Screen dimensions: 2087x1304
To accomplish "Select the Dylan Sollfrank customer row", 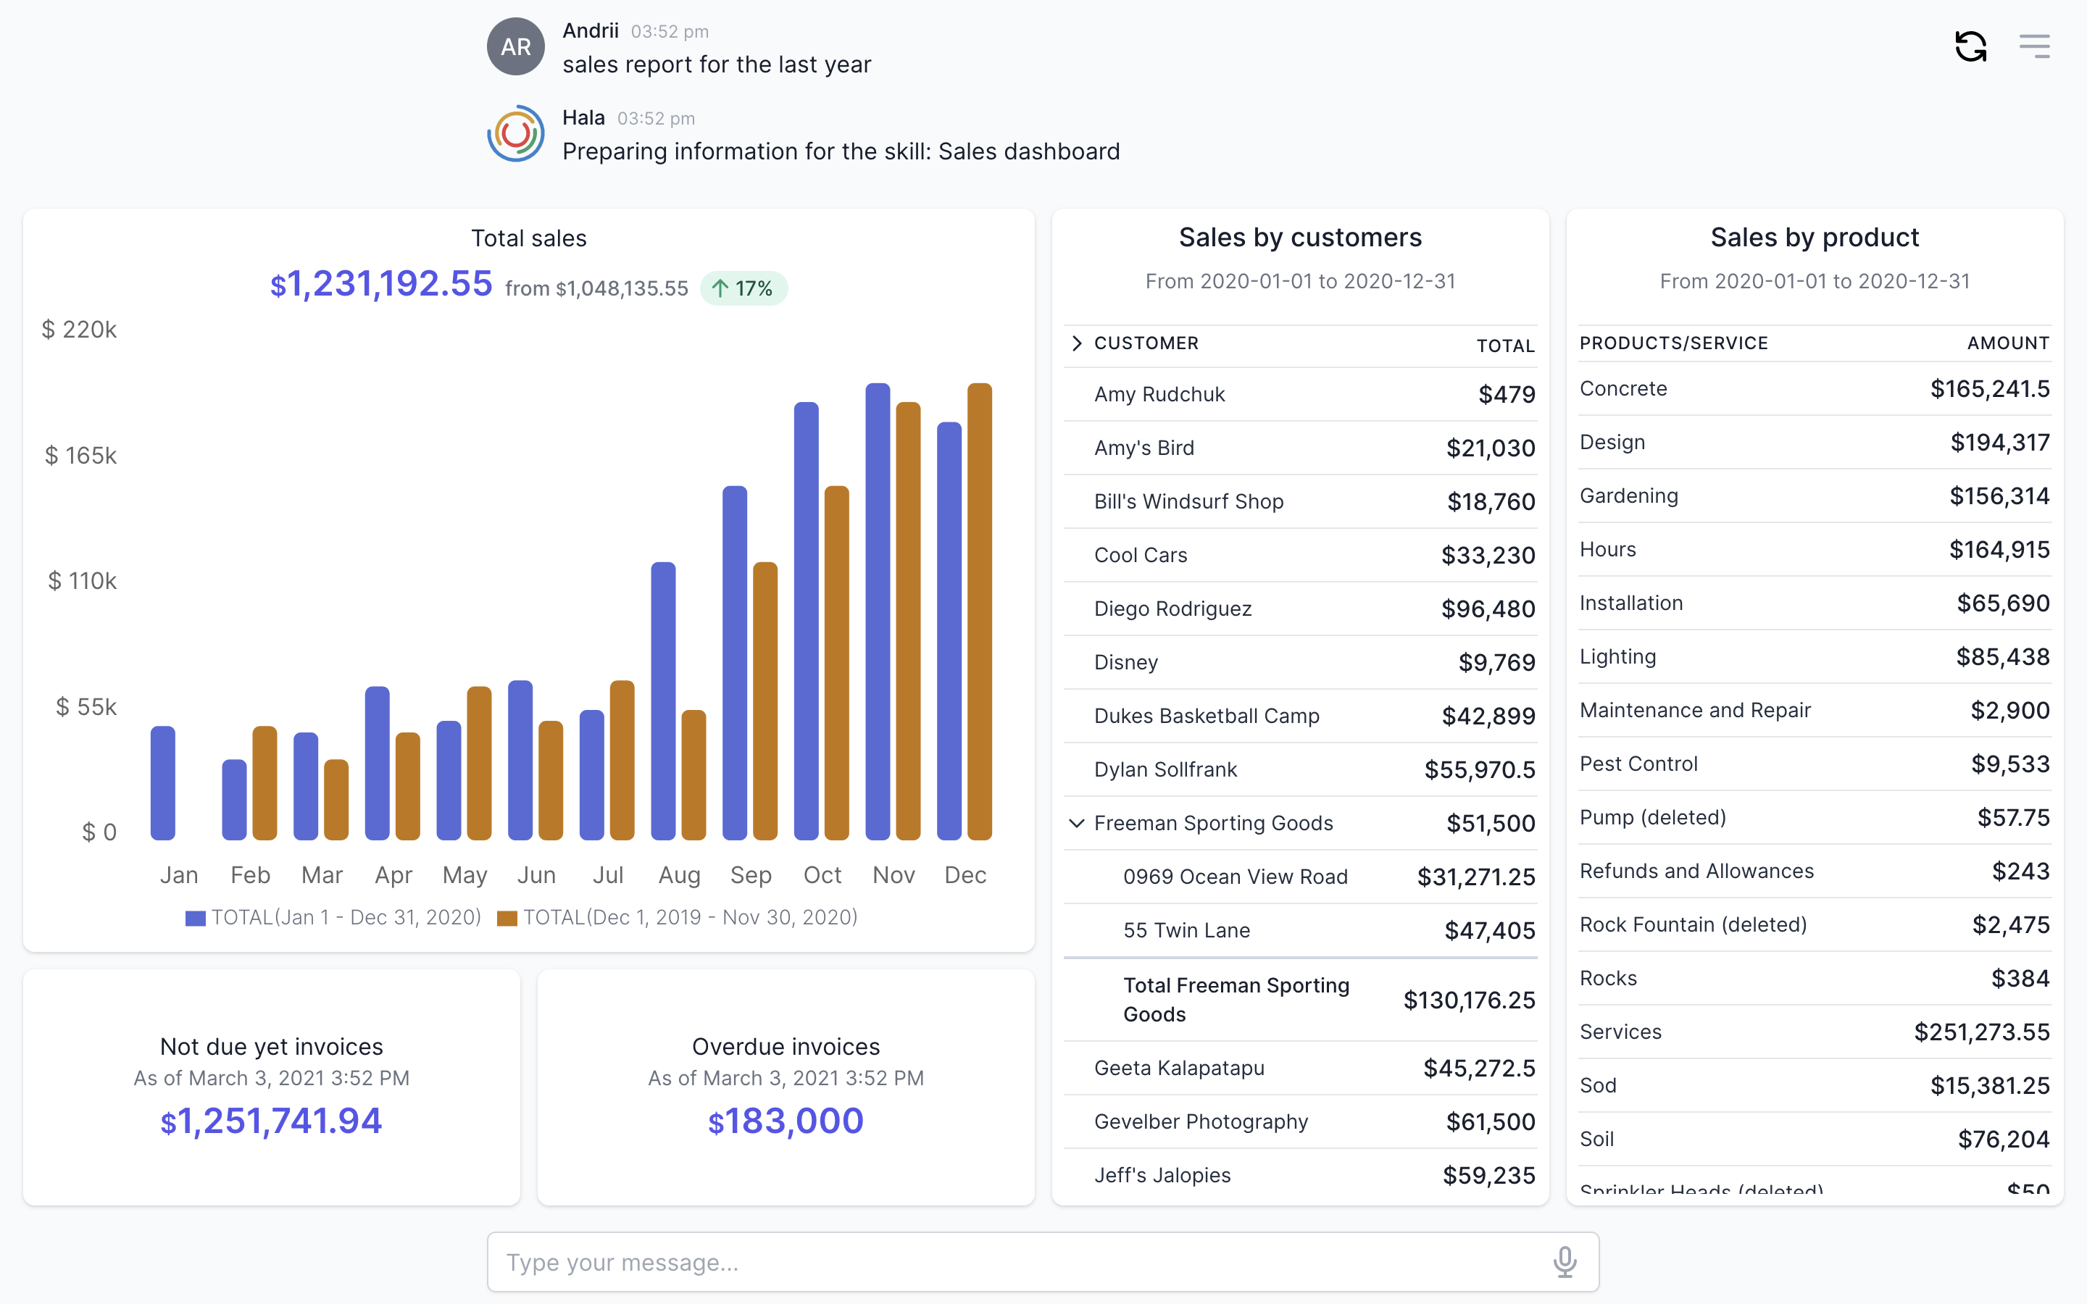I will (x=1301, y=769).
